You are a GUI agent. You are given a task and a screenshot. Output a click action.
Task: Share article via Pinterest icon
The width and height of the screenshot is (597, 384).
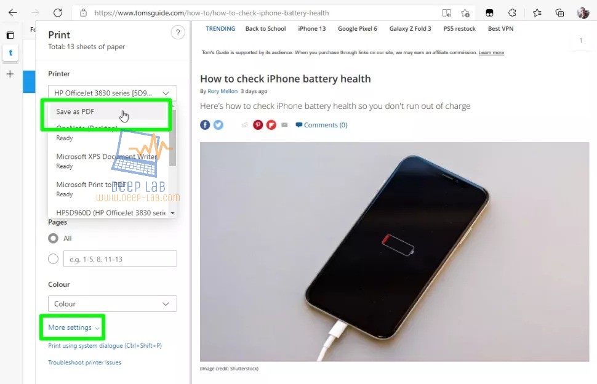(x=258, y=125)
